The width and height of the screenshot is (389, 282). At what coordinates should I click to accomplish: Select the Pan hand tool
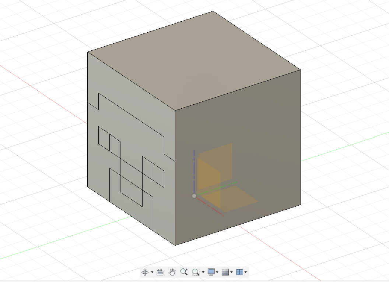point(172,272)
